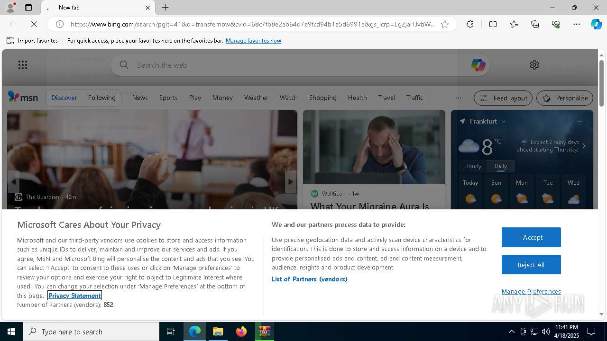This screenshot has width=607, height=341.
Task: Select Wed forecast day
Action: point(573,192)
